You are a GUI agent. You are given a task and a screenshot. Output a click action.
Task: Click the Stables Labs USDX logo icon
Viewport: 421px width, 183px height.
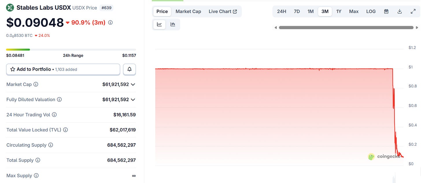[x=10, y=7]
